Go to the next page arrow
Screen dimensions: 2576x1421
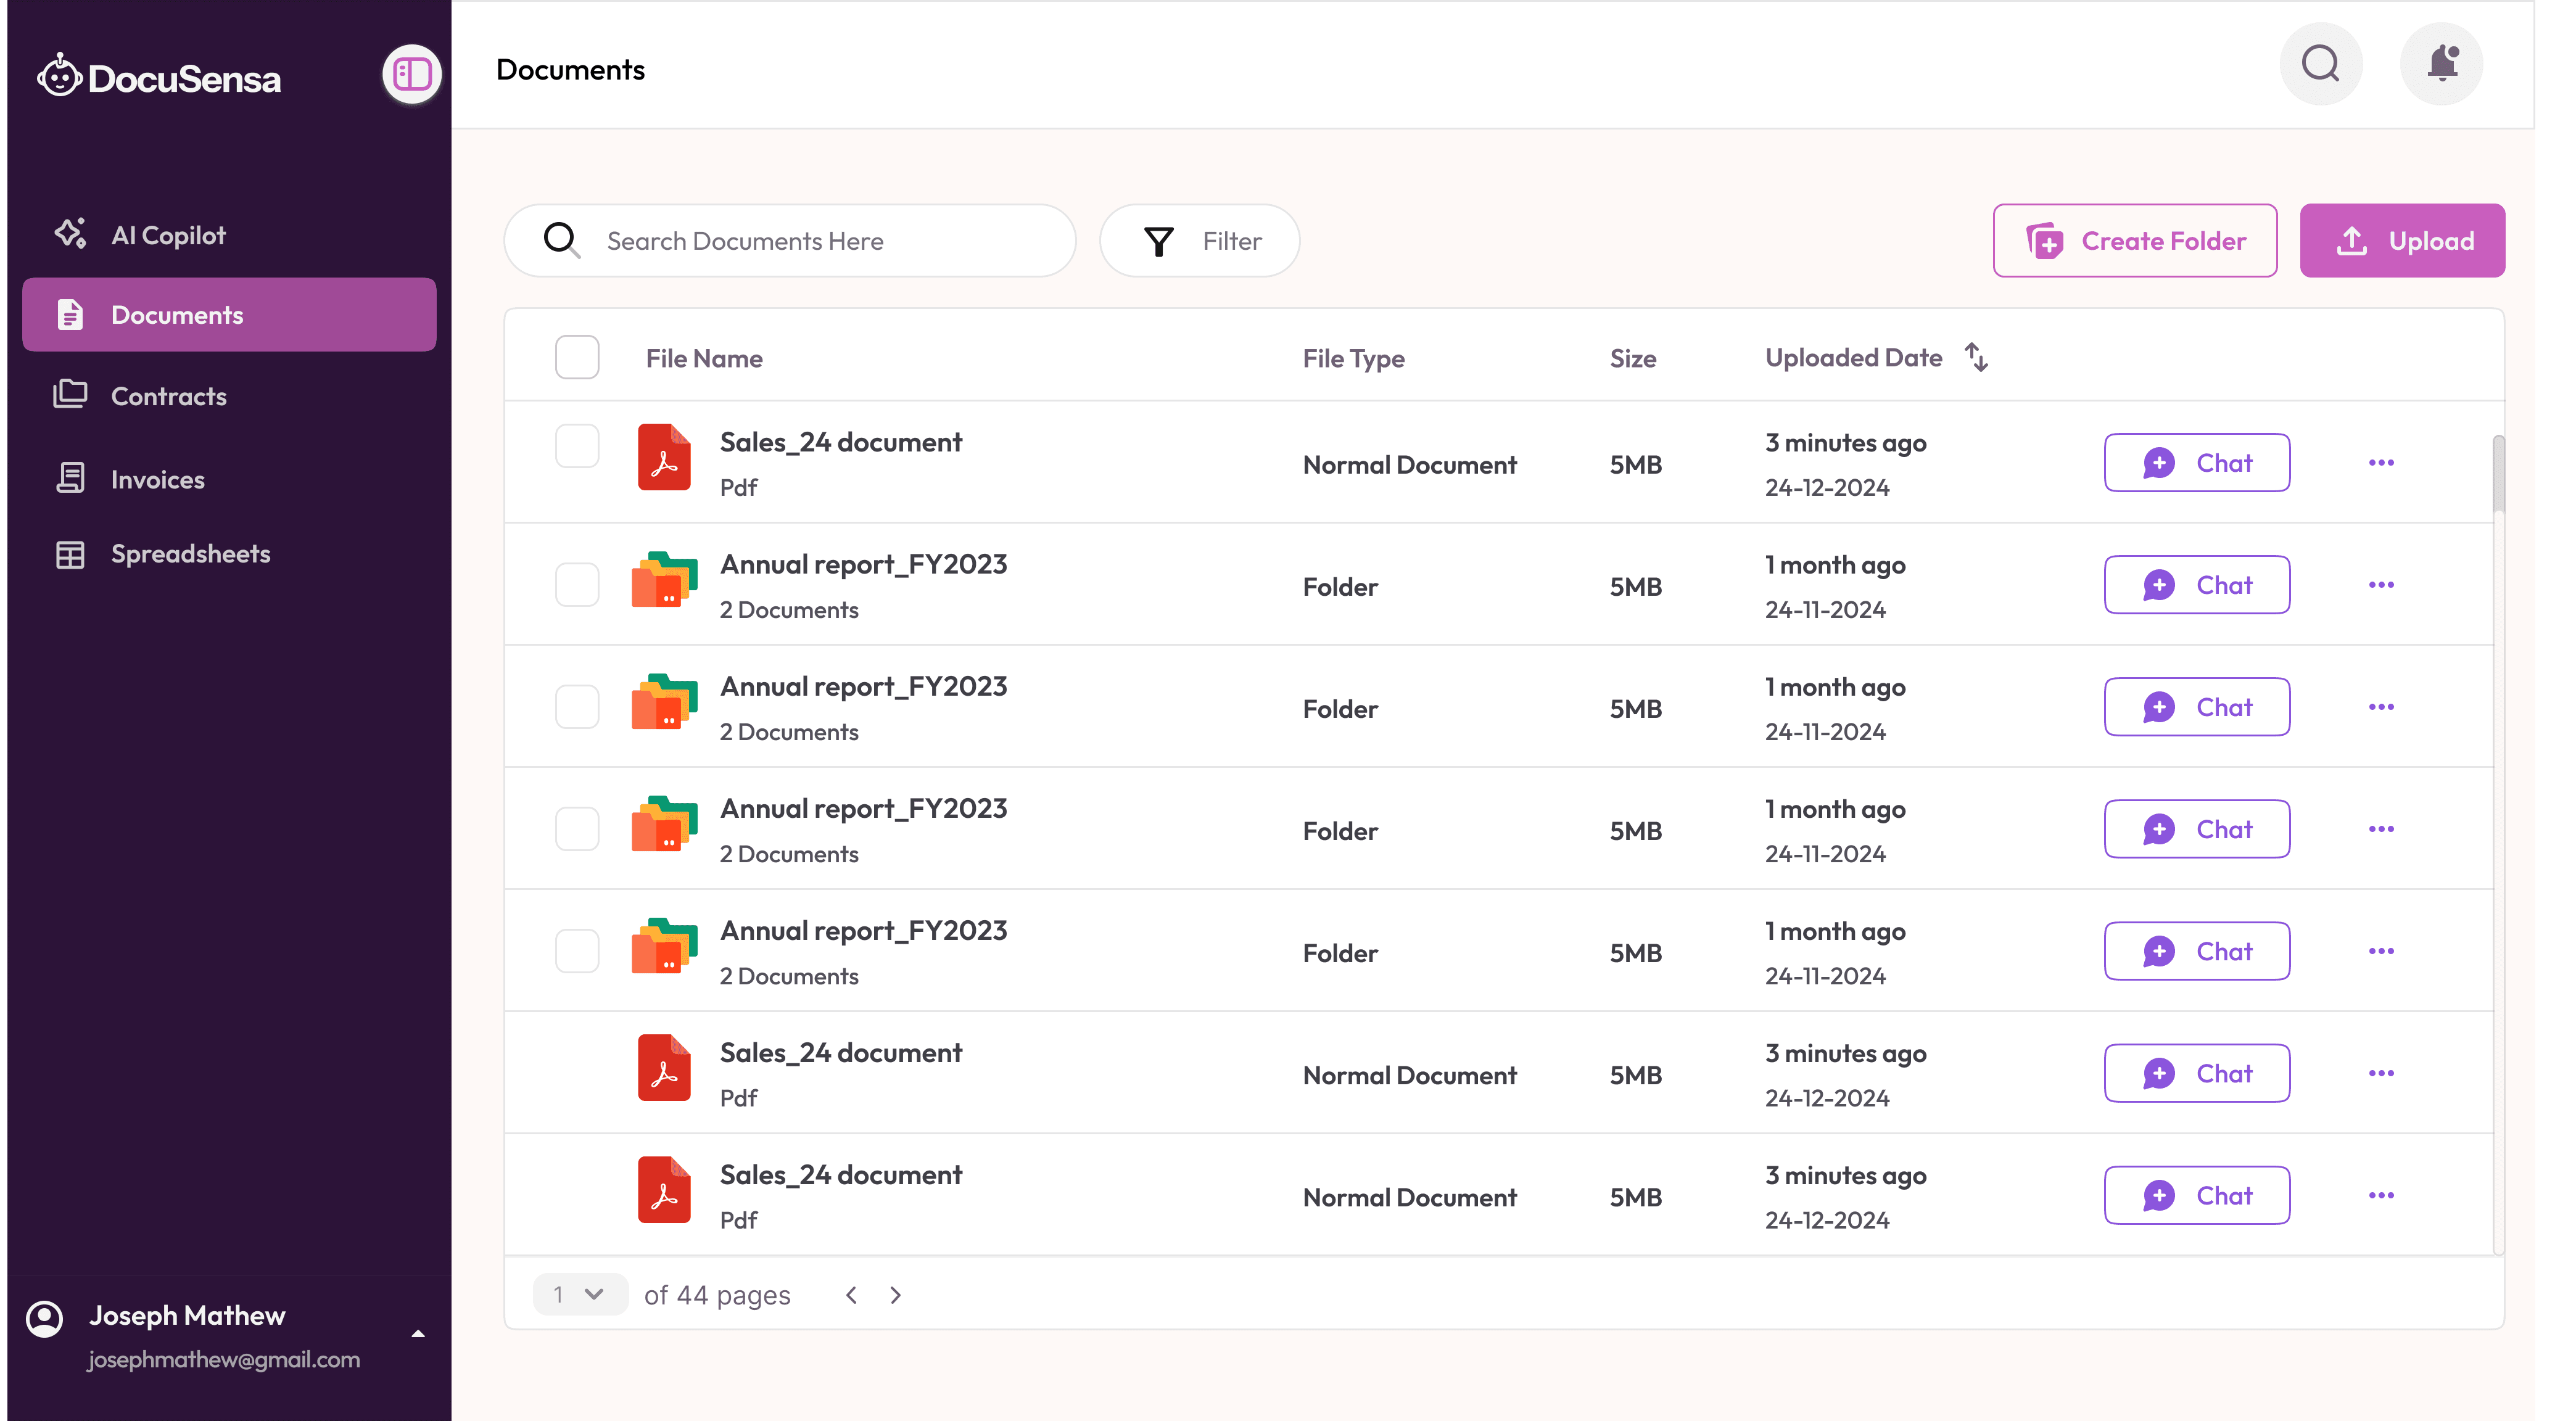coord(895,1295)
